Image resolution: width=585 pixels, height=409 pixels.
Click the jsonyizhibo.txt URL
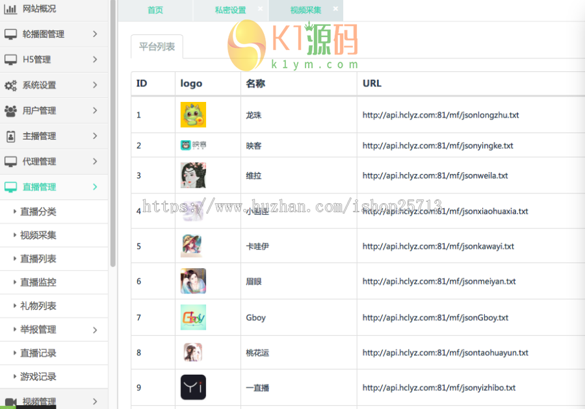tap(439, 388)
